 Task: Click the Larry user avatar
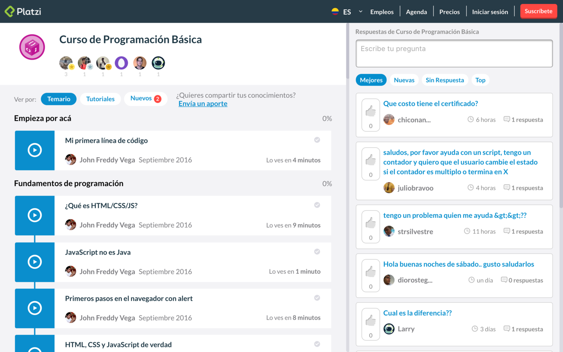click(389, 329)
